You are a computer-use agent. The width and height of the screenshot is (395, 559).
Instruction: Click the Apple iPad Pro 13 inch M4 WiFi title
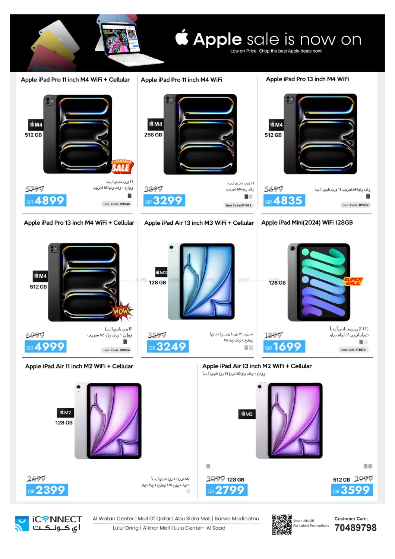tap(307, 79)
